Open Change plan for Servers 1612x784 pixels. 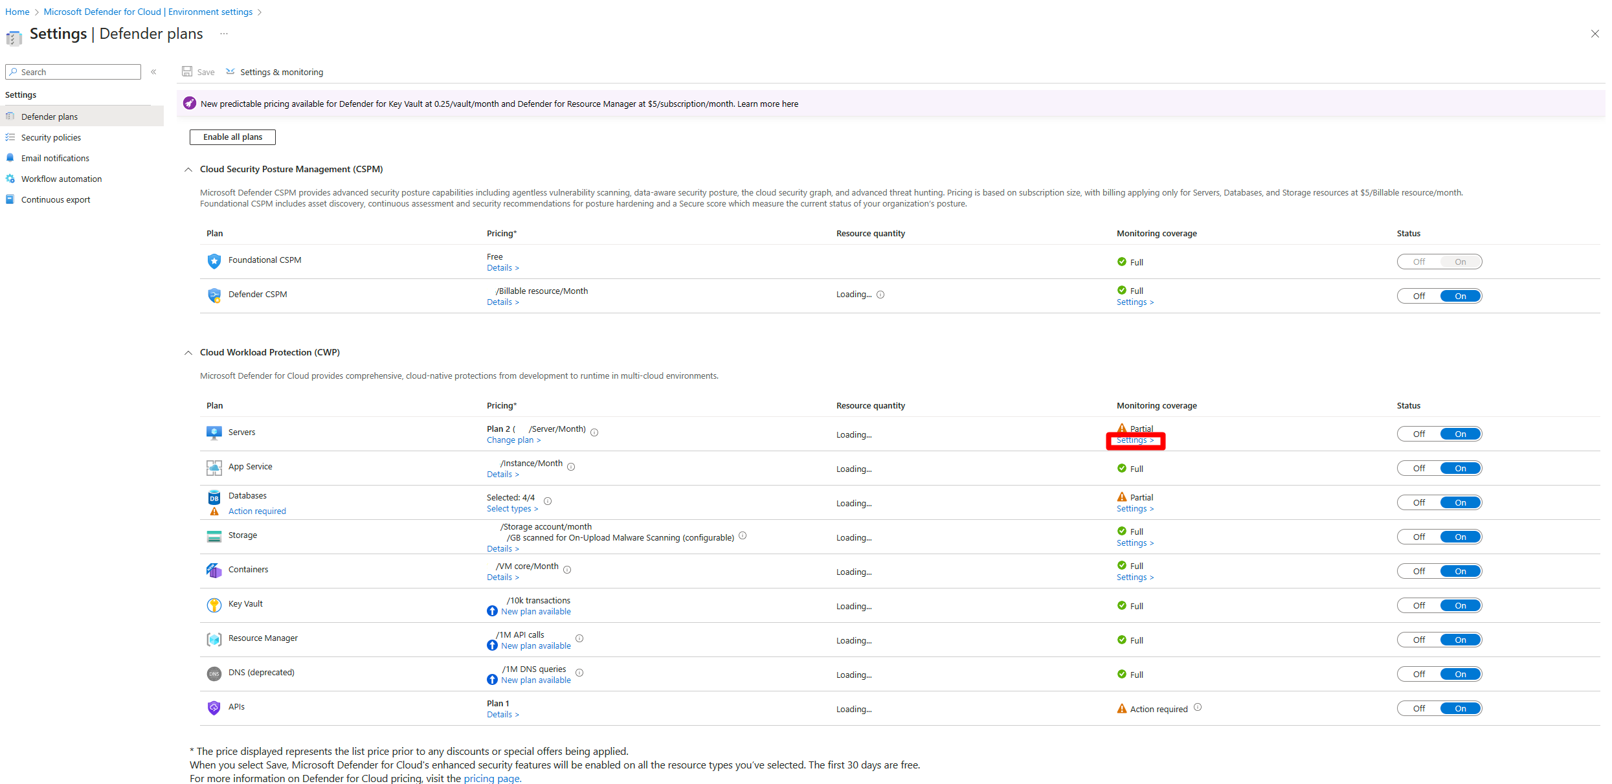click(513, 440)
